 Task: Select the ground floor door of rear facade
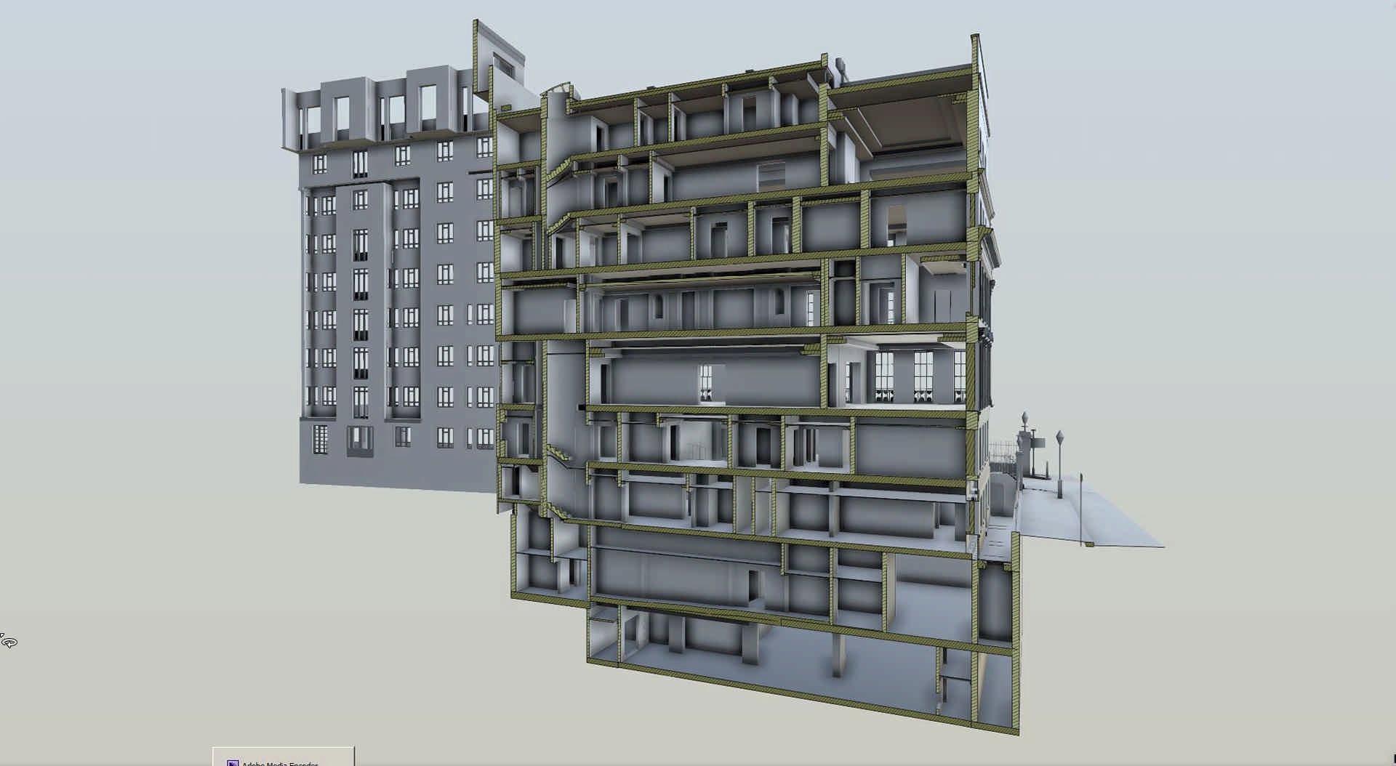pyautogui.click(x=359, y=441)
